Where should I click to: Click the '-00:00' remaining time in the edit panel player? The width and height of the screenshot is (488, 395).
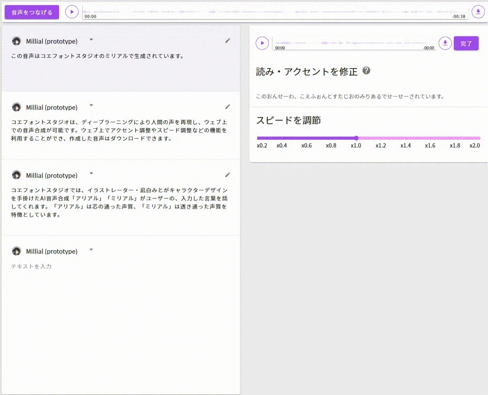pyautogui.click(x=429, y=48)
